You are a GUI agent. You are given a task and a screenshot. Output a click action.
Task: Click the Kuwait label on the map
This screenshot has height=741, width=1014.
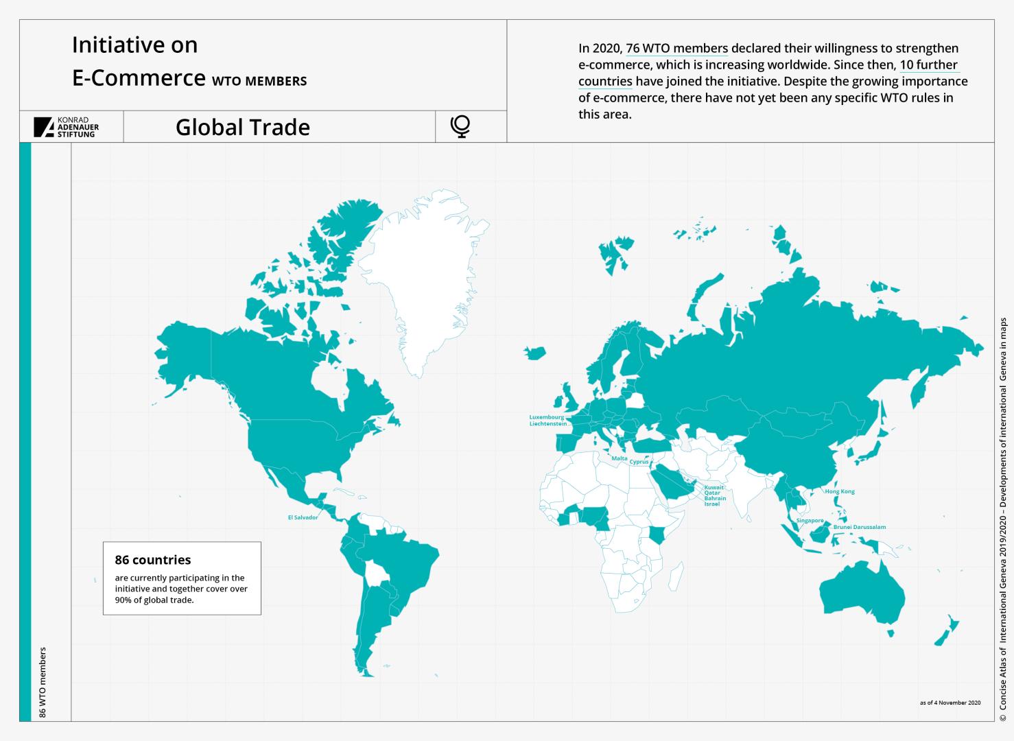714,487
